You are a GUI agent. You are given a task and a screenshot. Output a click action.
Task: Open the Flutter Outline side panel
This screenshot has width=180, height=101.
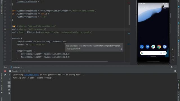179,12
